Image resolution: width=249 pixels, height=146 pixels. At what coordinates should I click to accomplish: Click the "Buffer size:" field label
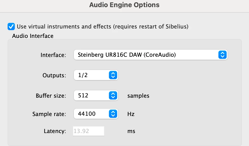point(51,96)
